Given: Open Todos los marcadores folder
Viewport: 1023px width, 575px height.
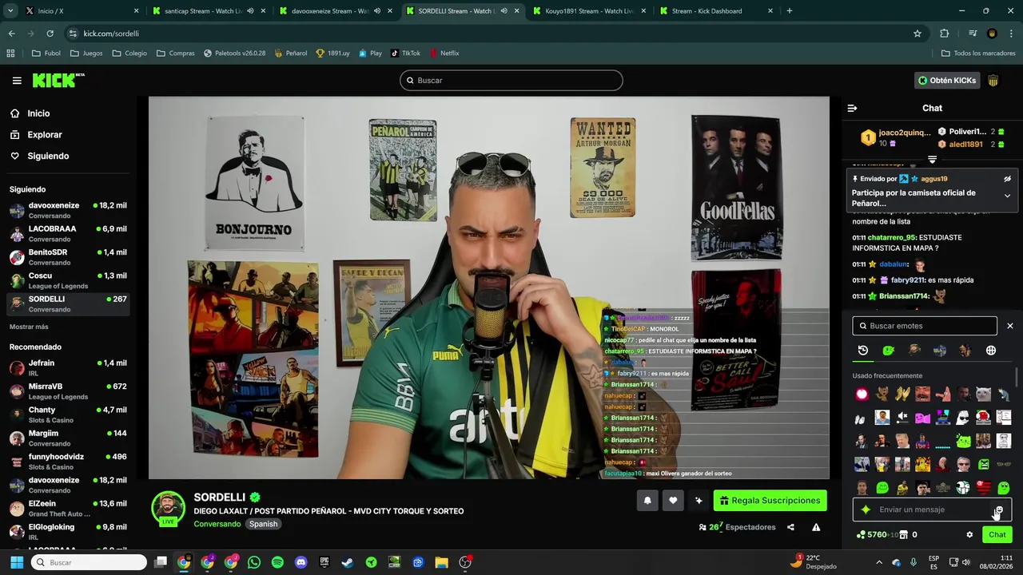Looking at the screenshot, I should 978,54.
